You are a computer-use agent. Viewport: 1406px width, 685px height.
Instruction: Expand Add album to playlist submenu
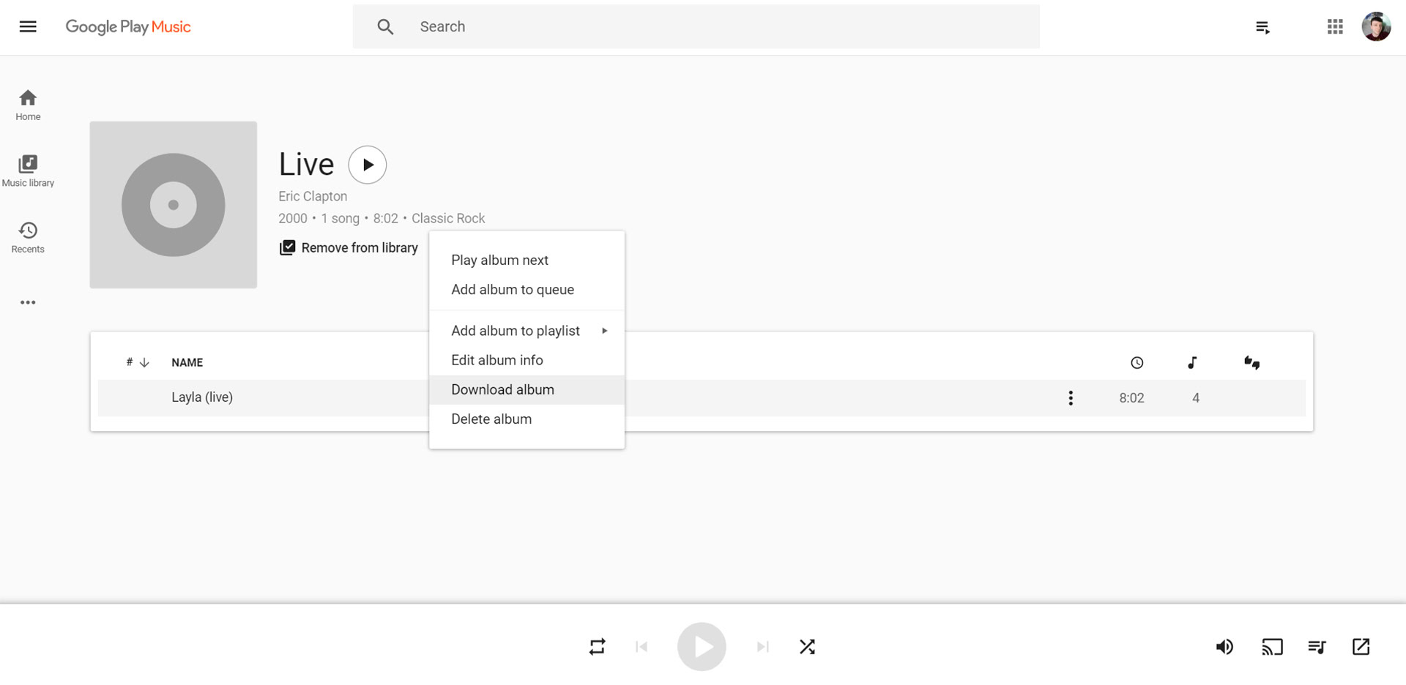527,331
